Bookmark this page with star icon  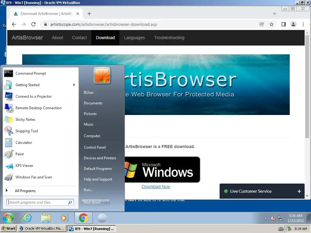pyautogui.click(x=272, y=24)
